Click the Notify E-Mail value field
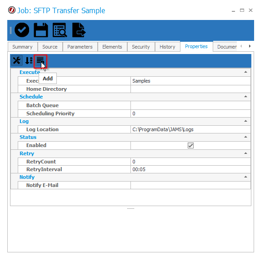 coord(190,185)
